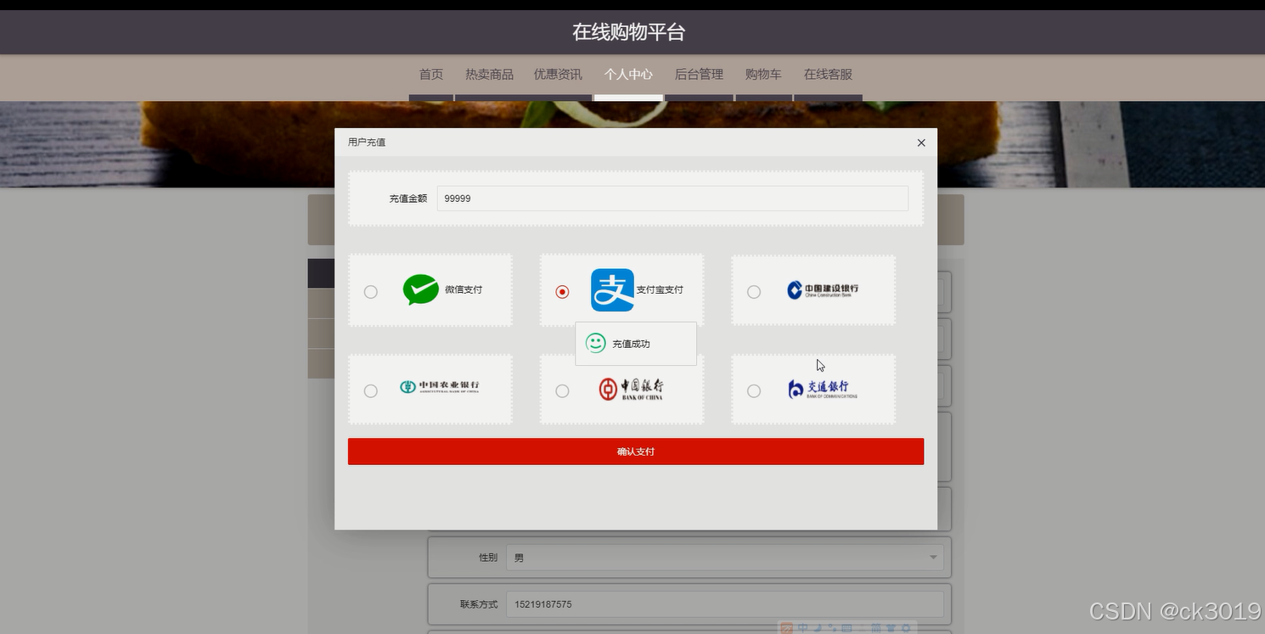Viewport: 1265px width, 634px height.
Task: Open the 热卖商品 navigation tab
Action: (490, 75)
